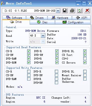Click the Print icon in toolbar
The width and height of the screenshot is (92, 106).
[72, 11]
